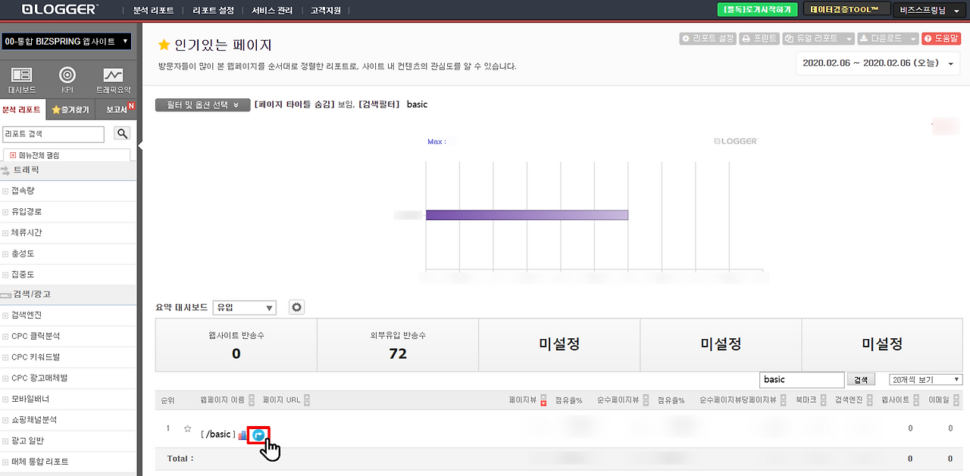Image resolution: width=970 pixels, height=476 pixels.
Task: Click the 검색 button beside basic field
Action: pos(859,380)
